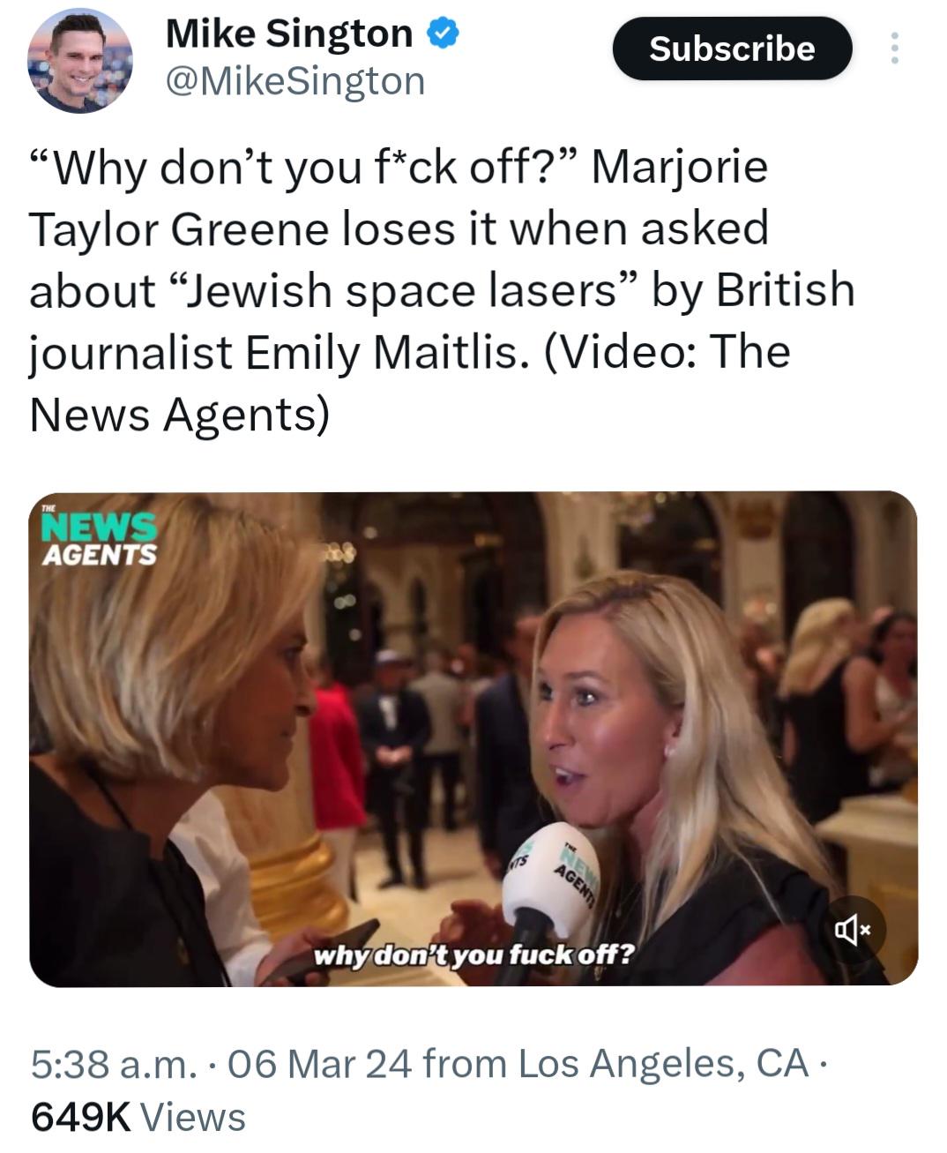Open the Los Angeles, CA location
Screen dimensions: 947x1153
pos(663,1063)
